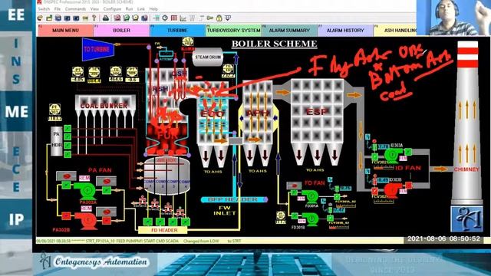Select the EE item in left sidebar
The width and height of the screenshot is (491, 276).
(16, 15)
